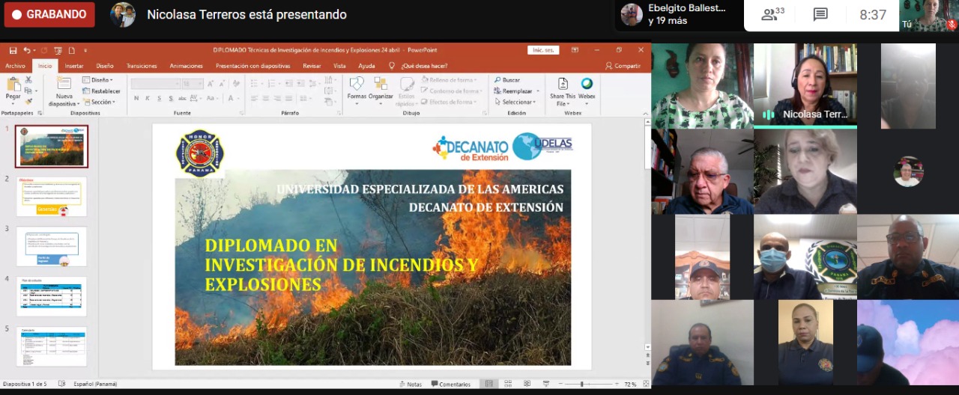The width and height of the screenshot is (959, 395).
Task: Open the Sección dropdown
Action: 100,102
